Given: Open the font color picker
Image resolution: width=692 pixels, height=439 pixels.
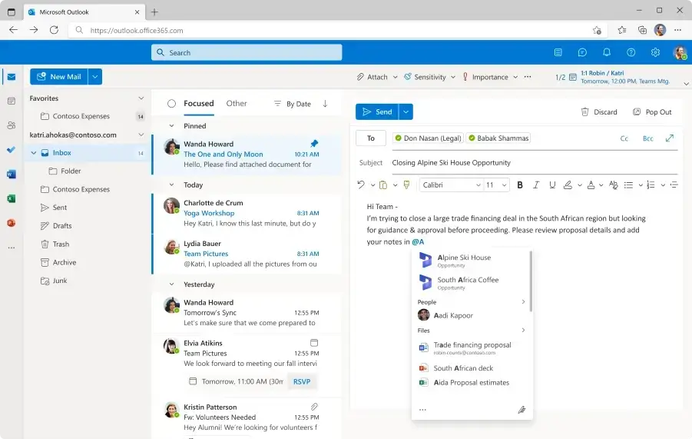Looking at the screenshot, I should point(591,185).
